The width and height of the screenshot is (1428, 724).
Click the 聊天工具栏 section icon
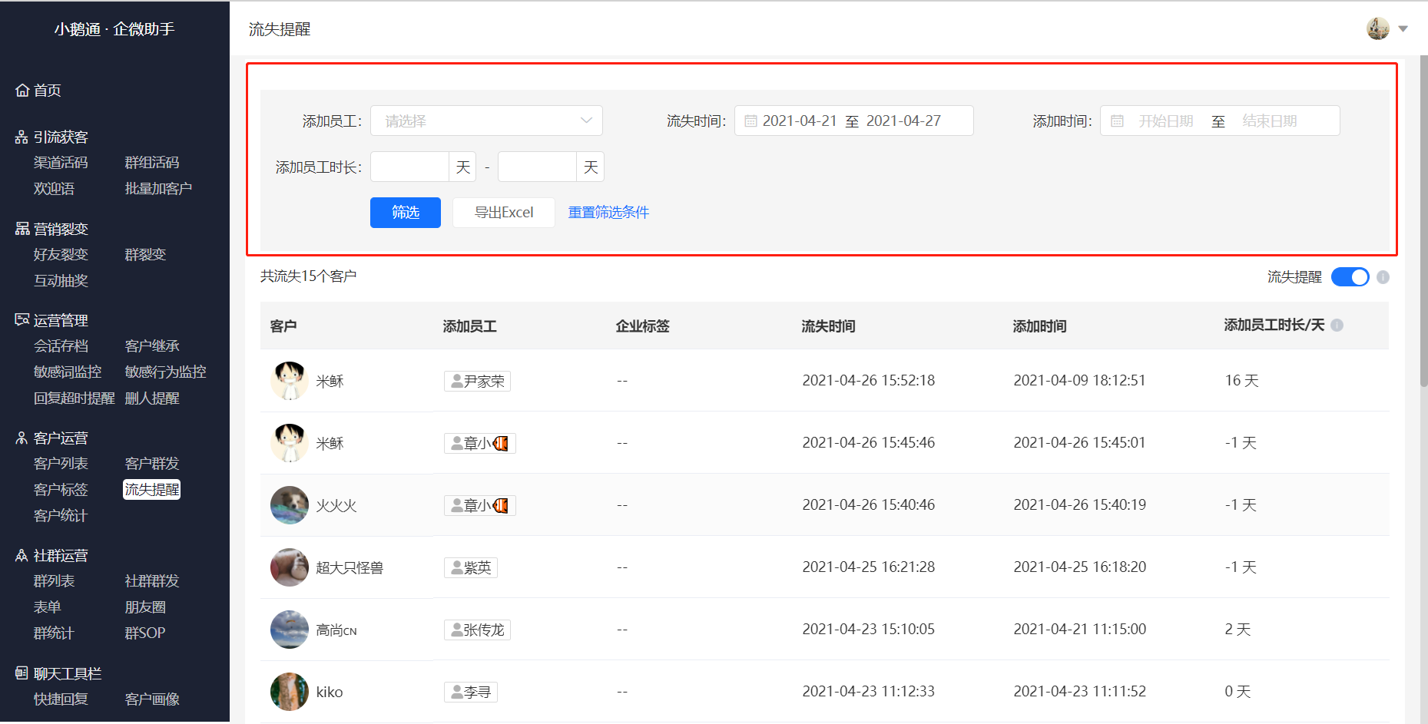[22, 673]
